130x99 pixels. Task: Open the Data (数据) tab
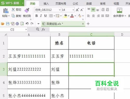click(x=89, y=4)
